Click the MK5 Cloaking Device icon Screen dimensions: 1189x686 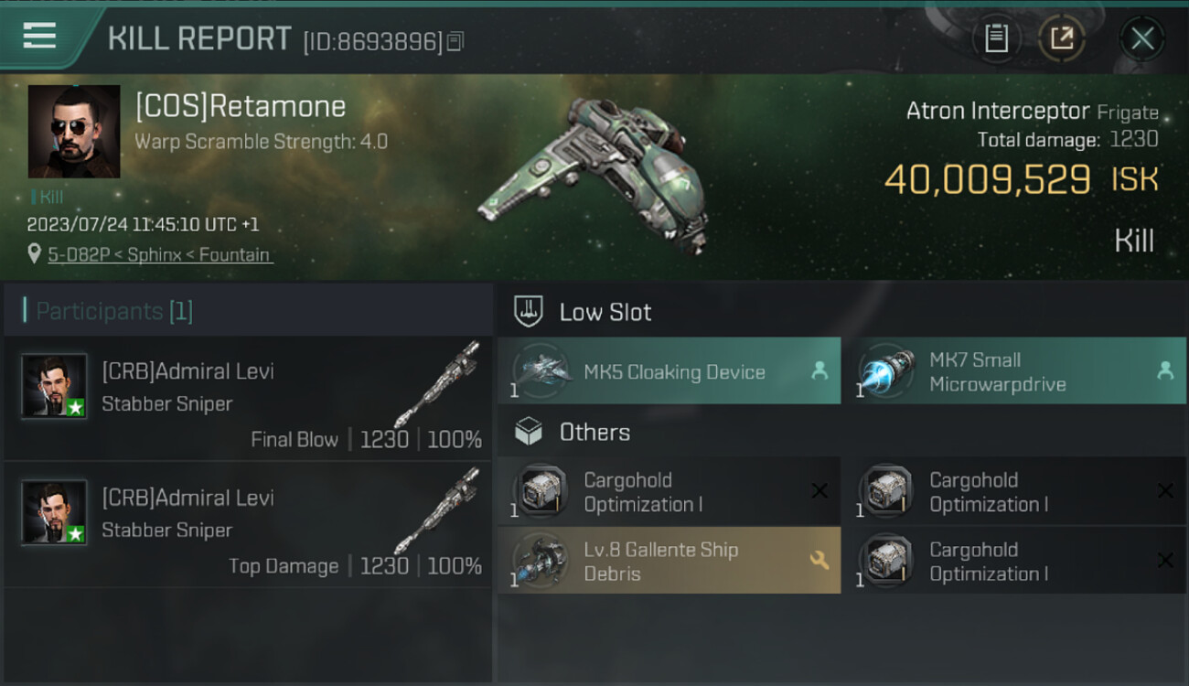[x=541, y=371]
